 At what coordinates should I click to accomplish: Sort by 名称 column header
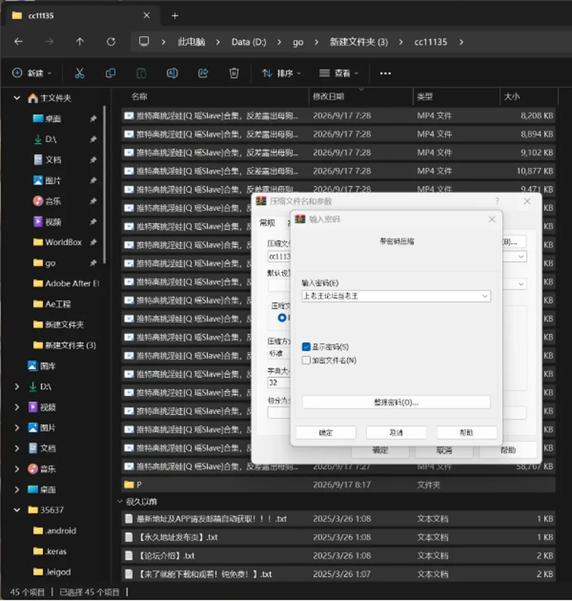click(139, 97)
